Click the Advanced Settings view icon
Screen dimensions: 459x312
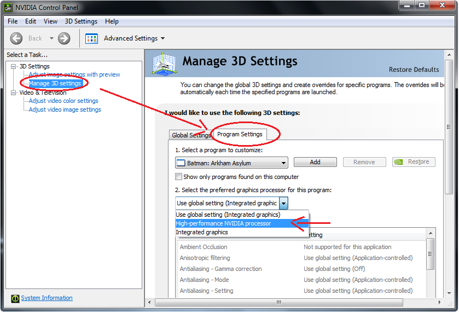click(91, 38)
